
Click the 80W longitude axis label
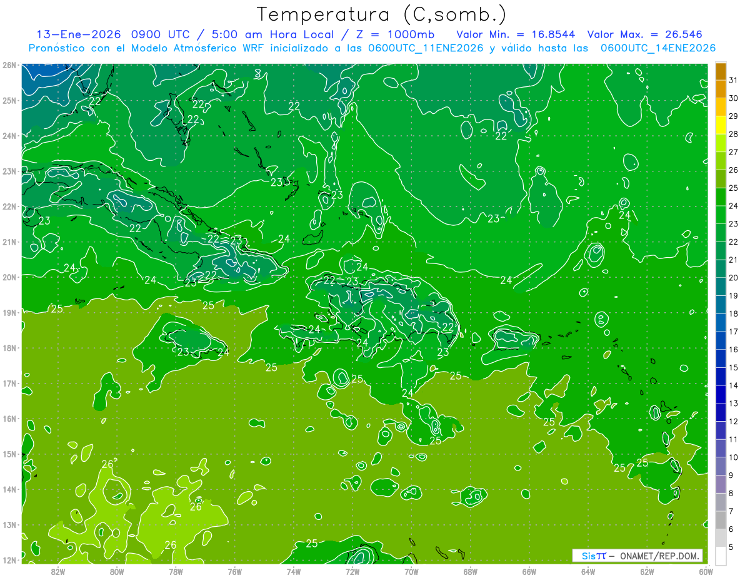click(x=116, y=571)
